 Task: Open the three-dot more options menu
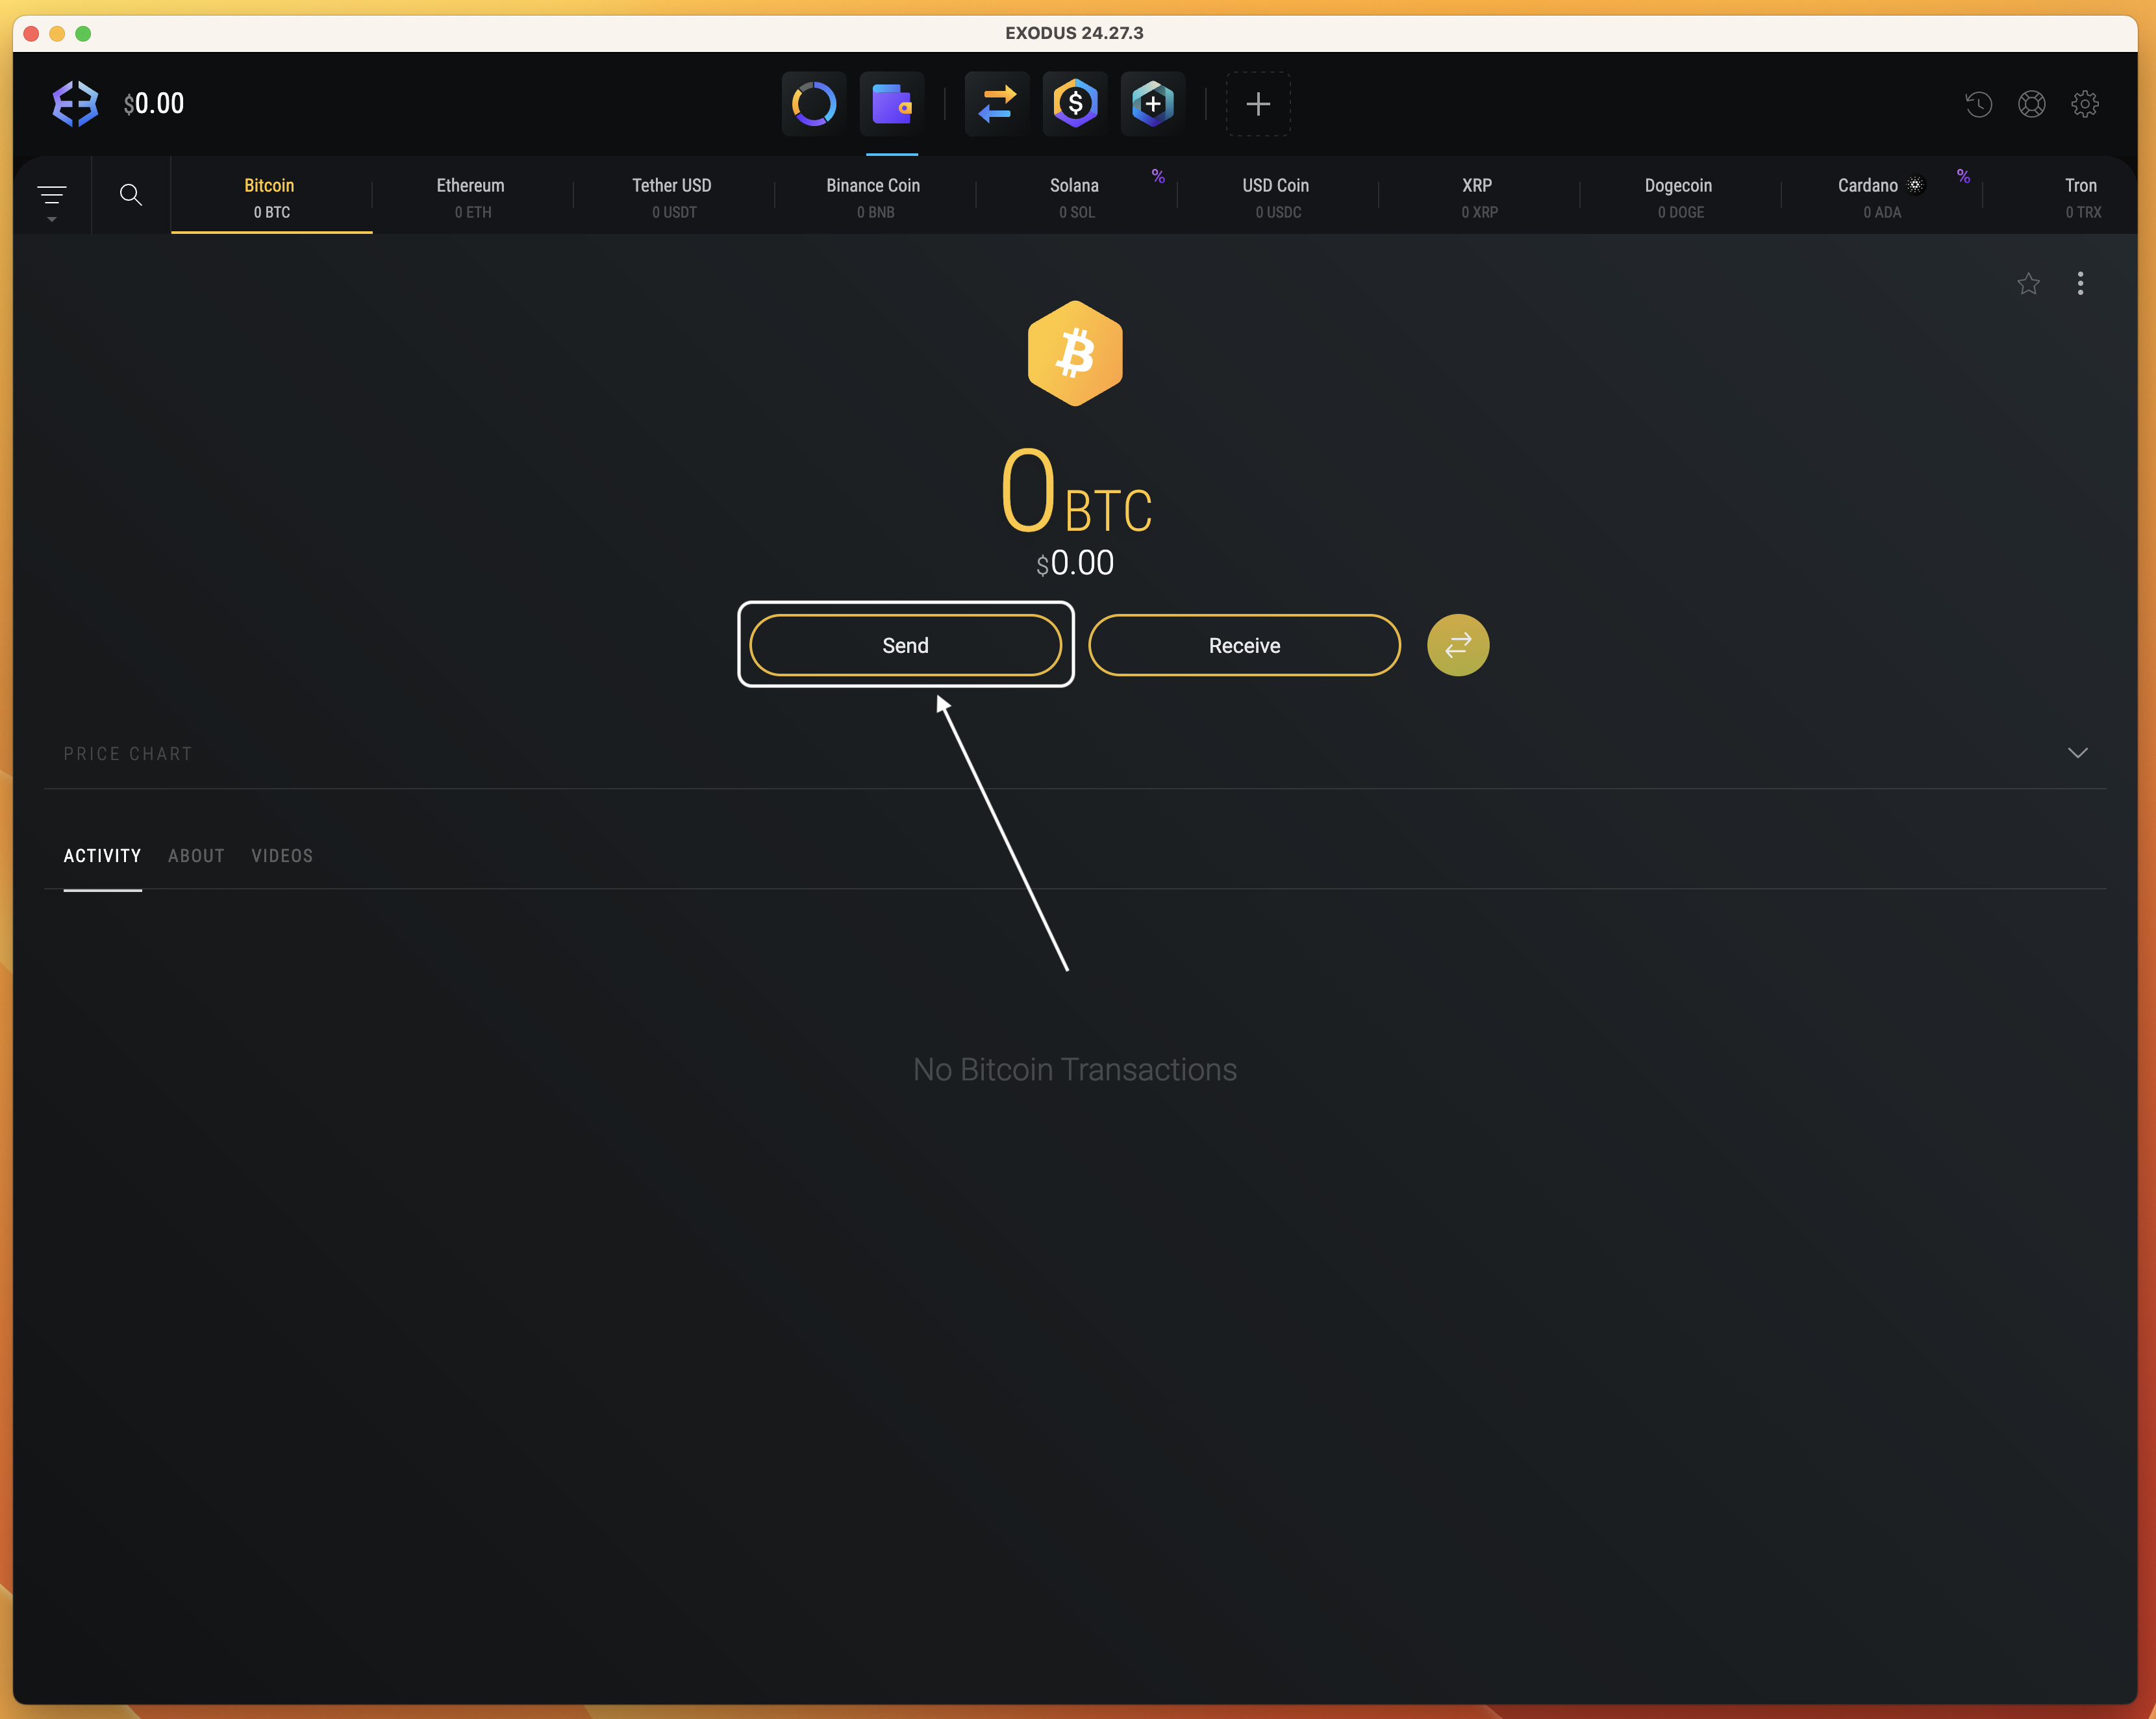(x=2080, y=283)
